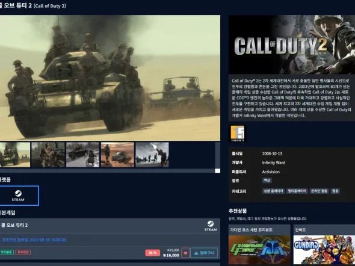This screenshot has width=355, height=266.
Task: Open the second thumbnail showing a soldier by a vehicle
Action: [48, 155]
